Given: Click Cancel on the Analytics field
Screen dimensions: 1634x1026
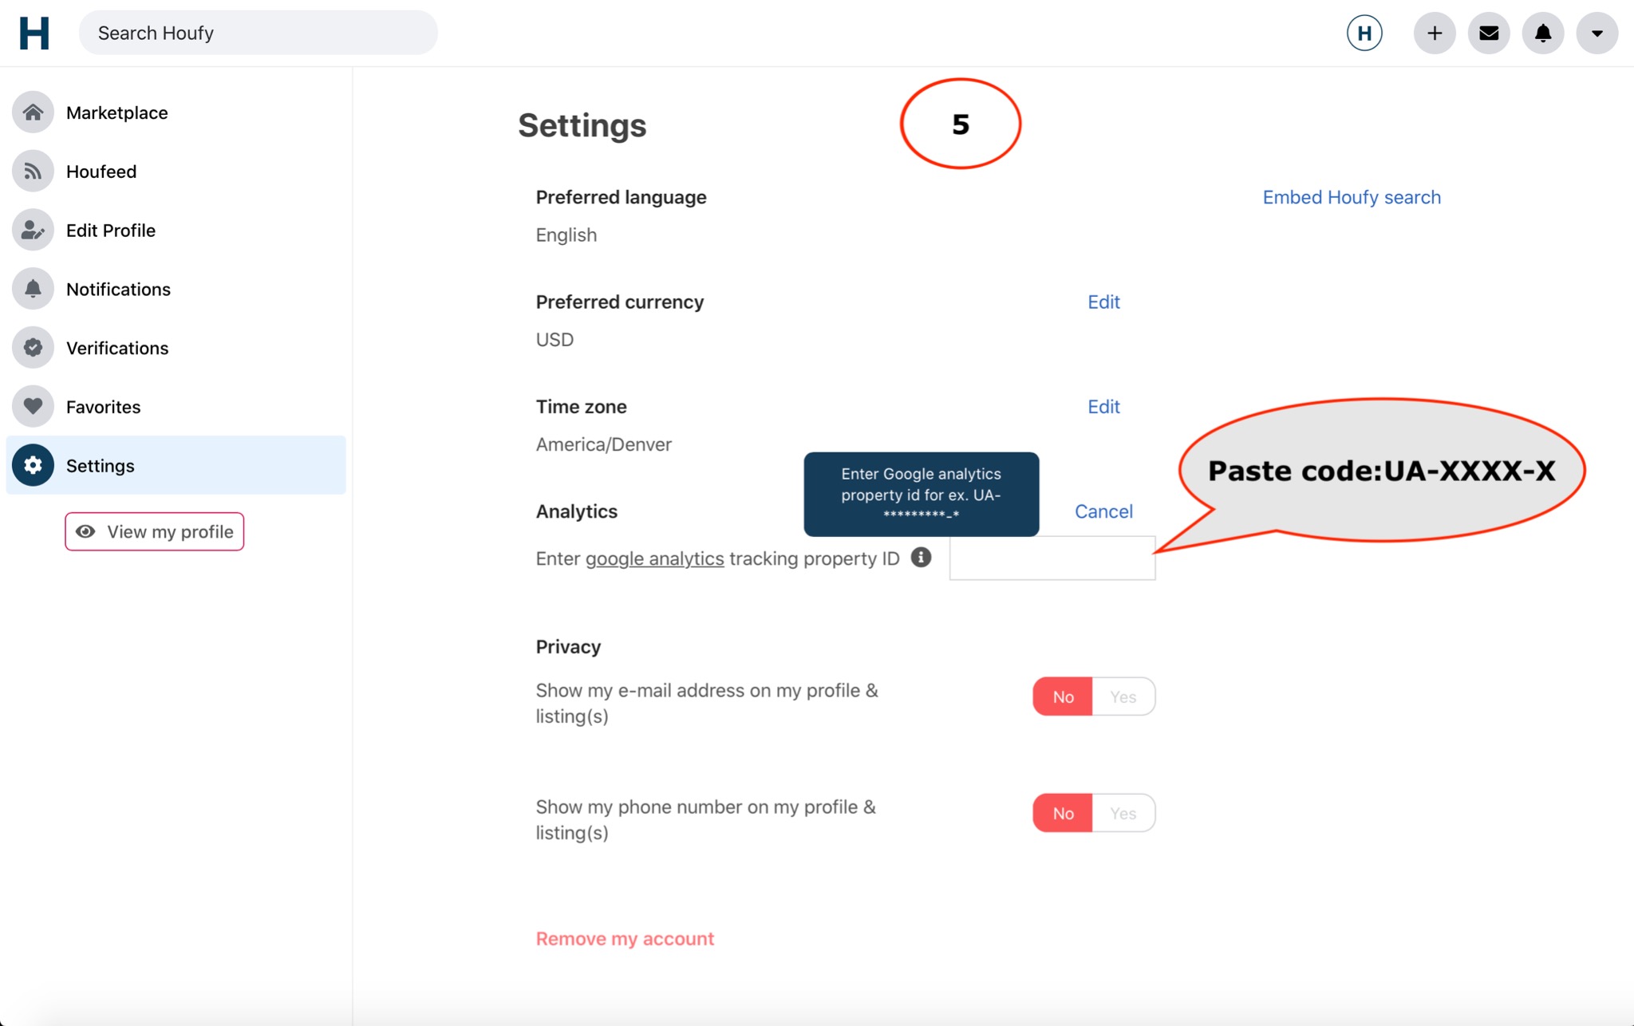Looking at the screenshot, I should coord(1103,511).
